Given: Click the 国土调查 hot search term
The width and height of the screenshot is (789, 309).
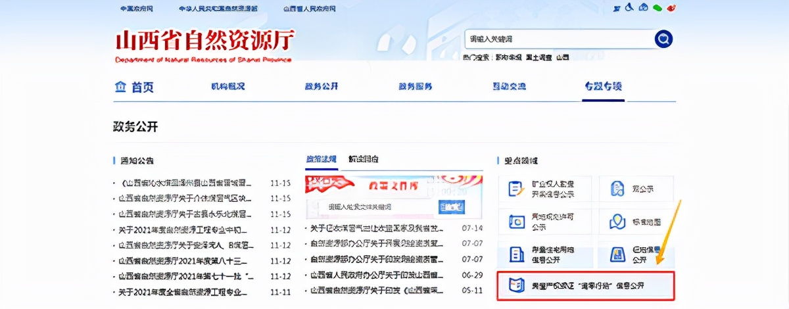Looking at the screenshot, I should click(538, 58).
